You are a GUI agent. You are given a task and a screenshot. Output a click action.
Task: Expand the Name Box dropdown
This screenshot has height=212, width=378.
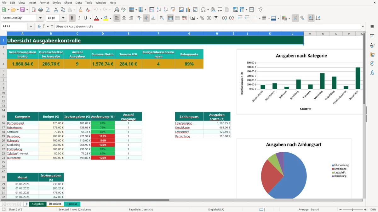[31, 26]
